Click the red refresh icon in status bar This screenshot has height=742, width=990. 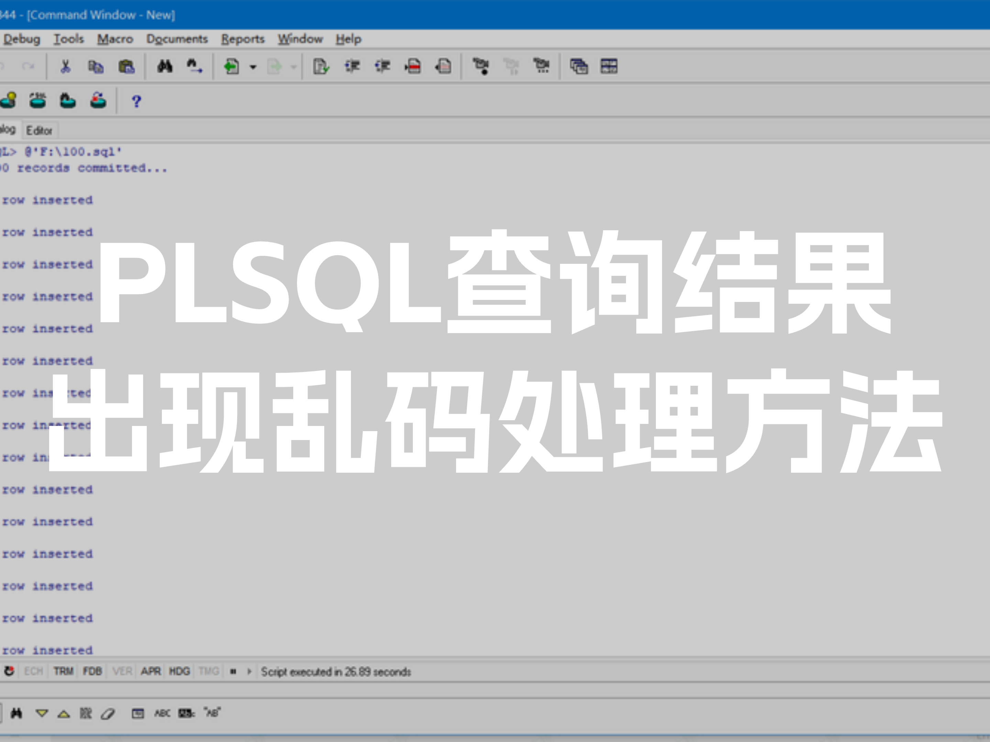9,671
